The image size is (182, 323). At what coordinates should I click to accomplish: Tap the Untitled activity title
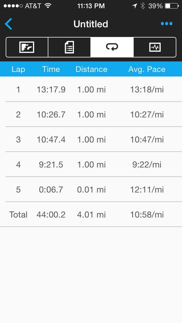[91, 24]
